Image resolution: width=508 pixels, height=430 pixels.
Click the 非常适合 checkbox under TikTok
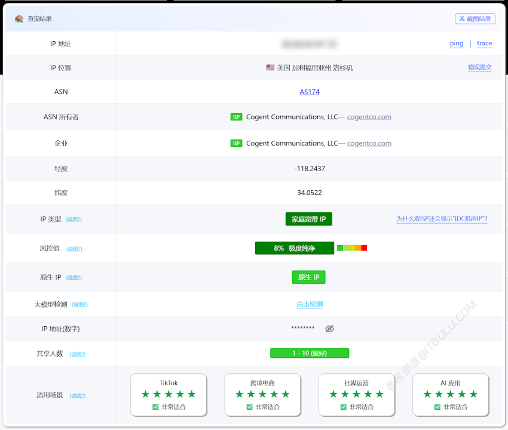tap(155, 407)
